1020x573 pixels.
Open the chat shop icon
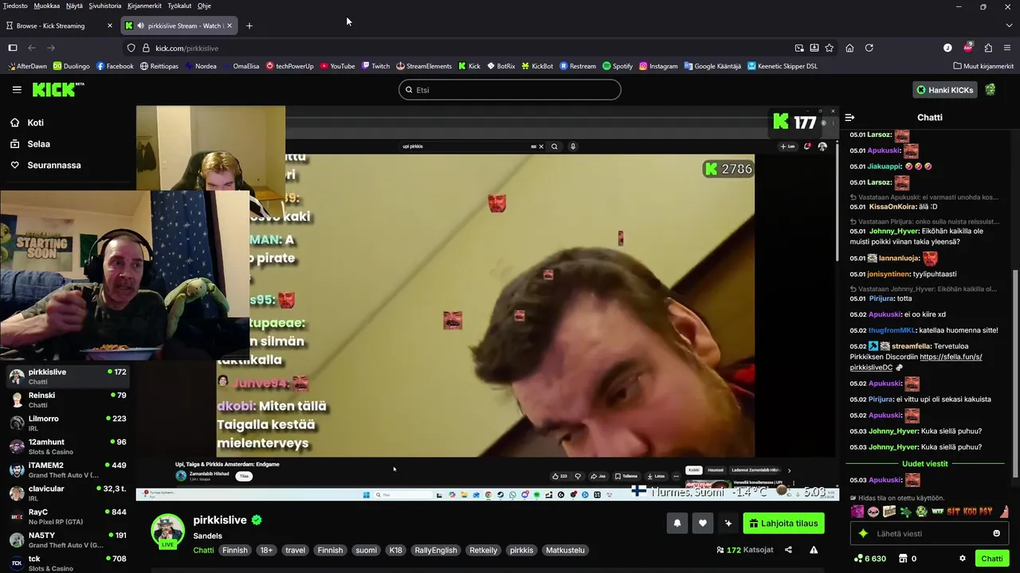903,559
